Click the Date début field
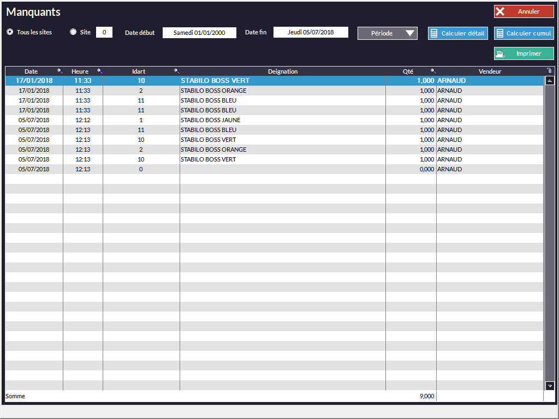 (199, 33)
